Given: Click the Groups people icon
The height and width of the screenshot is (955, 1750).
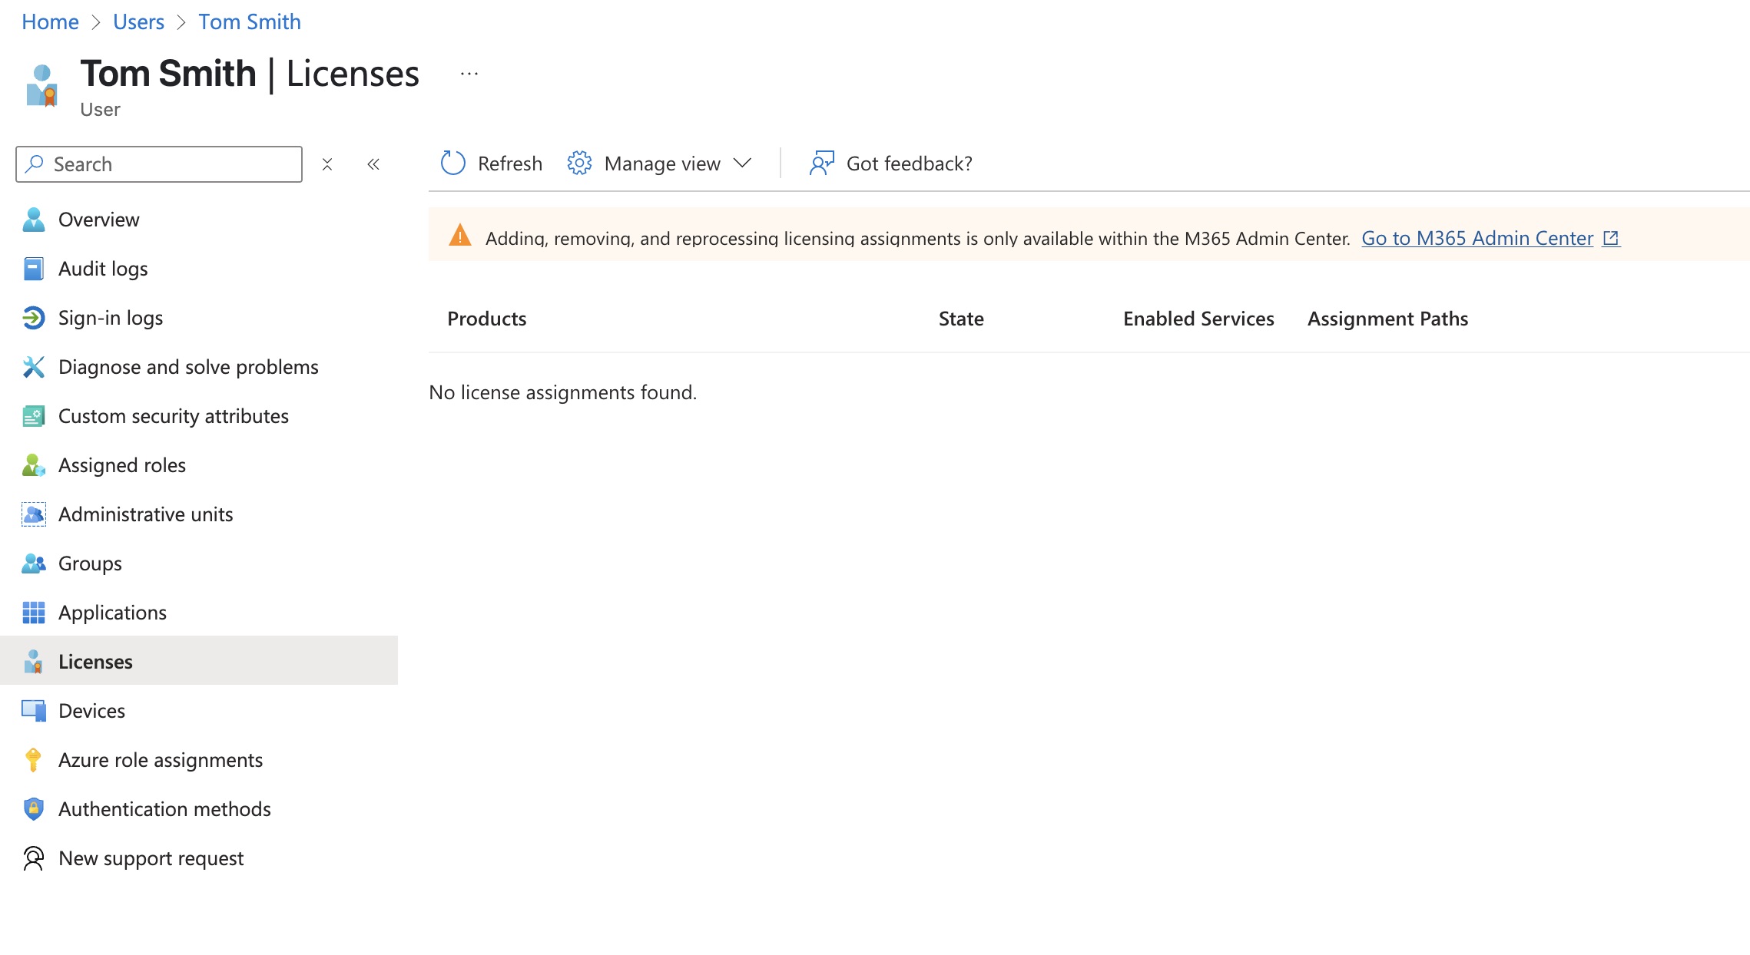Looking at the screenshot, I should (x=34, y=563).
